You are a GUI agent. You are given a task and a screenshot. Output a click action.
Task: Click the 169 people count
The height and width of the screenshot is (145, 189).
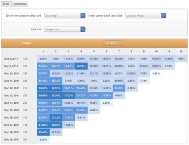(x=25, y=59)
